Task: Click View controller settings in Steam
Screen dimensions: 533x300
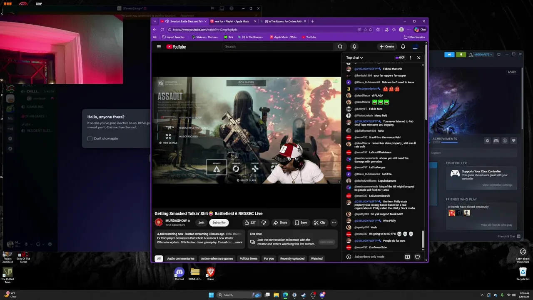Action: pos(497,185)
